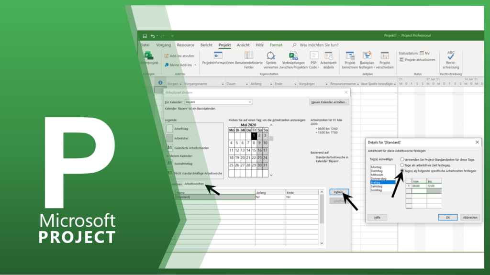Viewport: 490px width, 275px height.
Task: Close the Arbeitszeit ändern dialog
Action: (x=346, y=92)
